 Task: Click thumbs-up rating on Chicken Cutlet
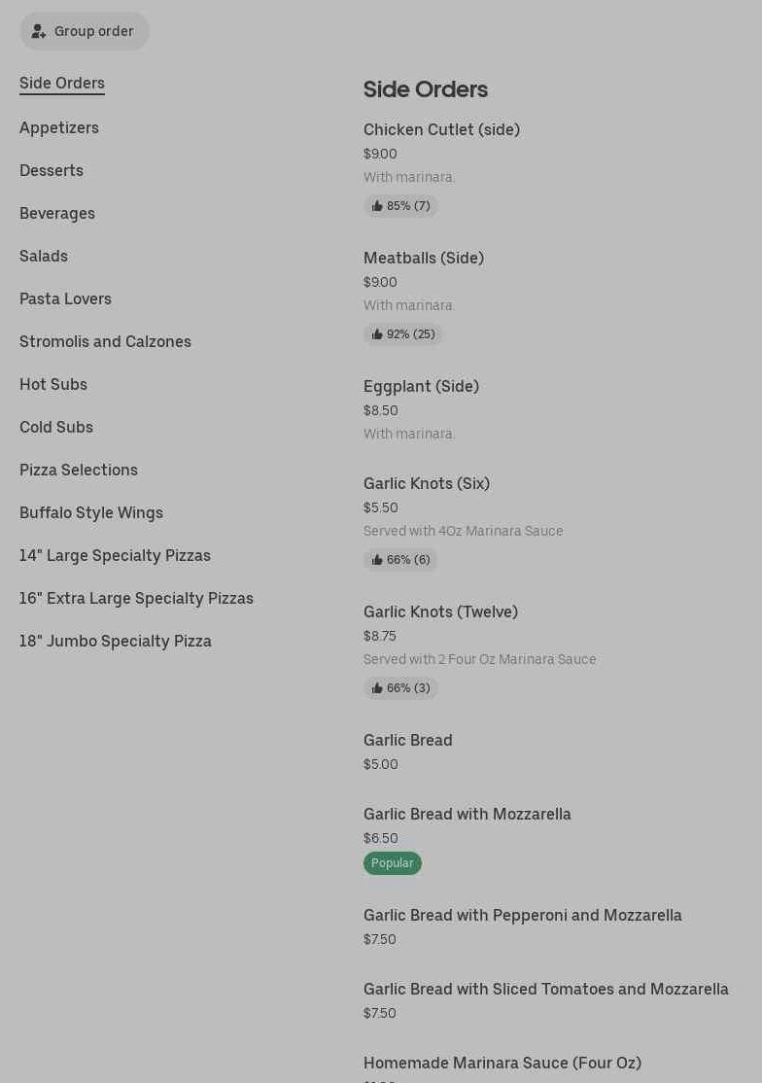[x=400, y=206]
